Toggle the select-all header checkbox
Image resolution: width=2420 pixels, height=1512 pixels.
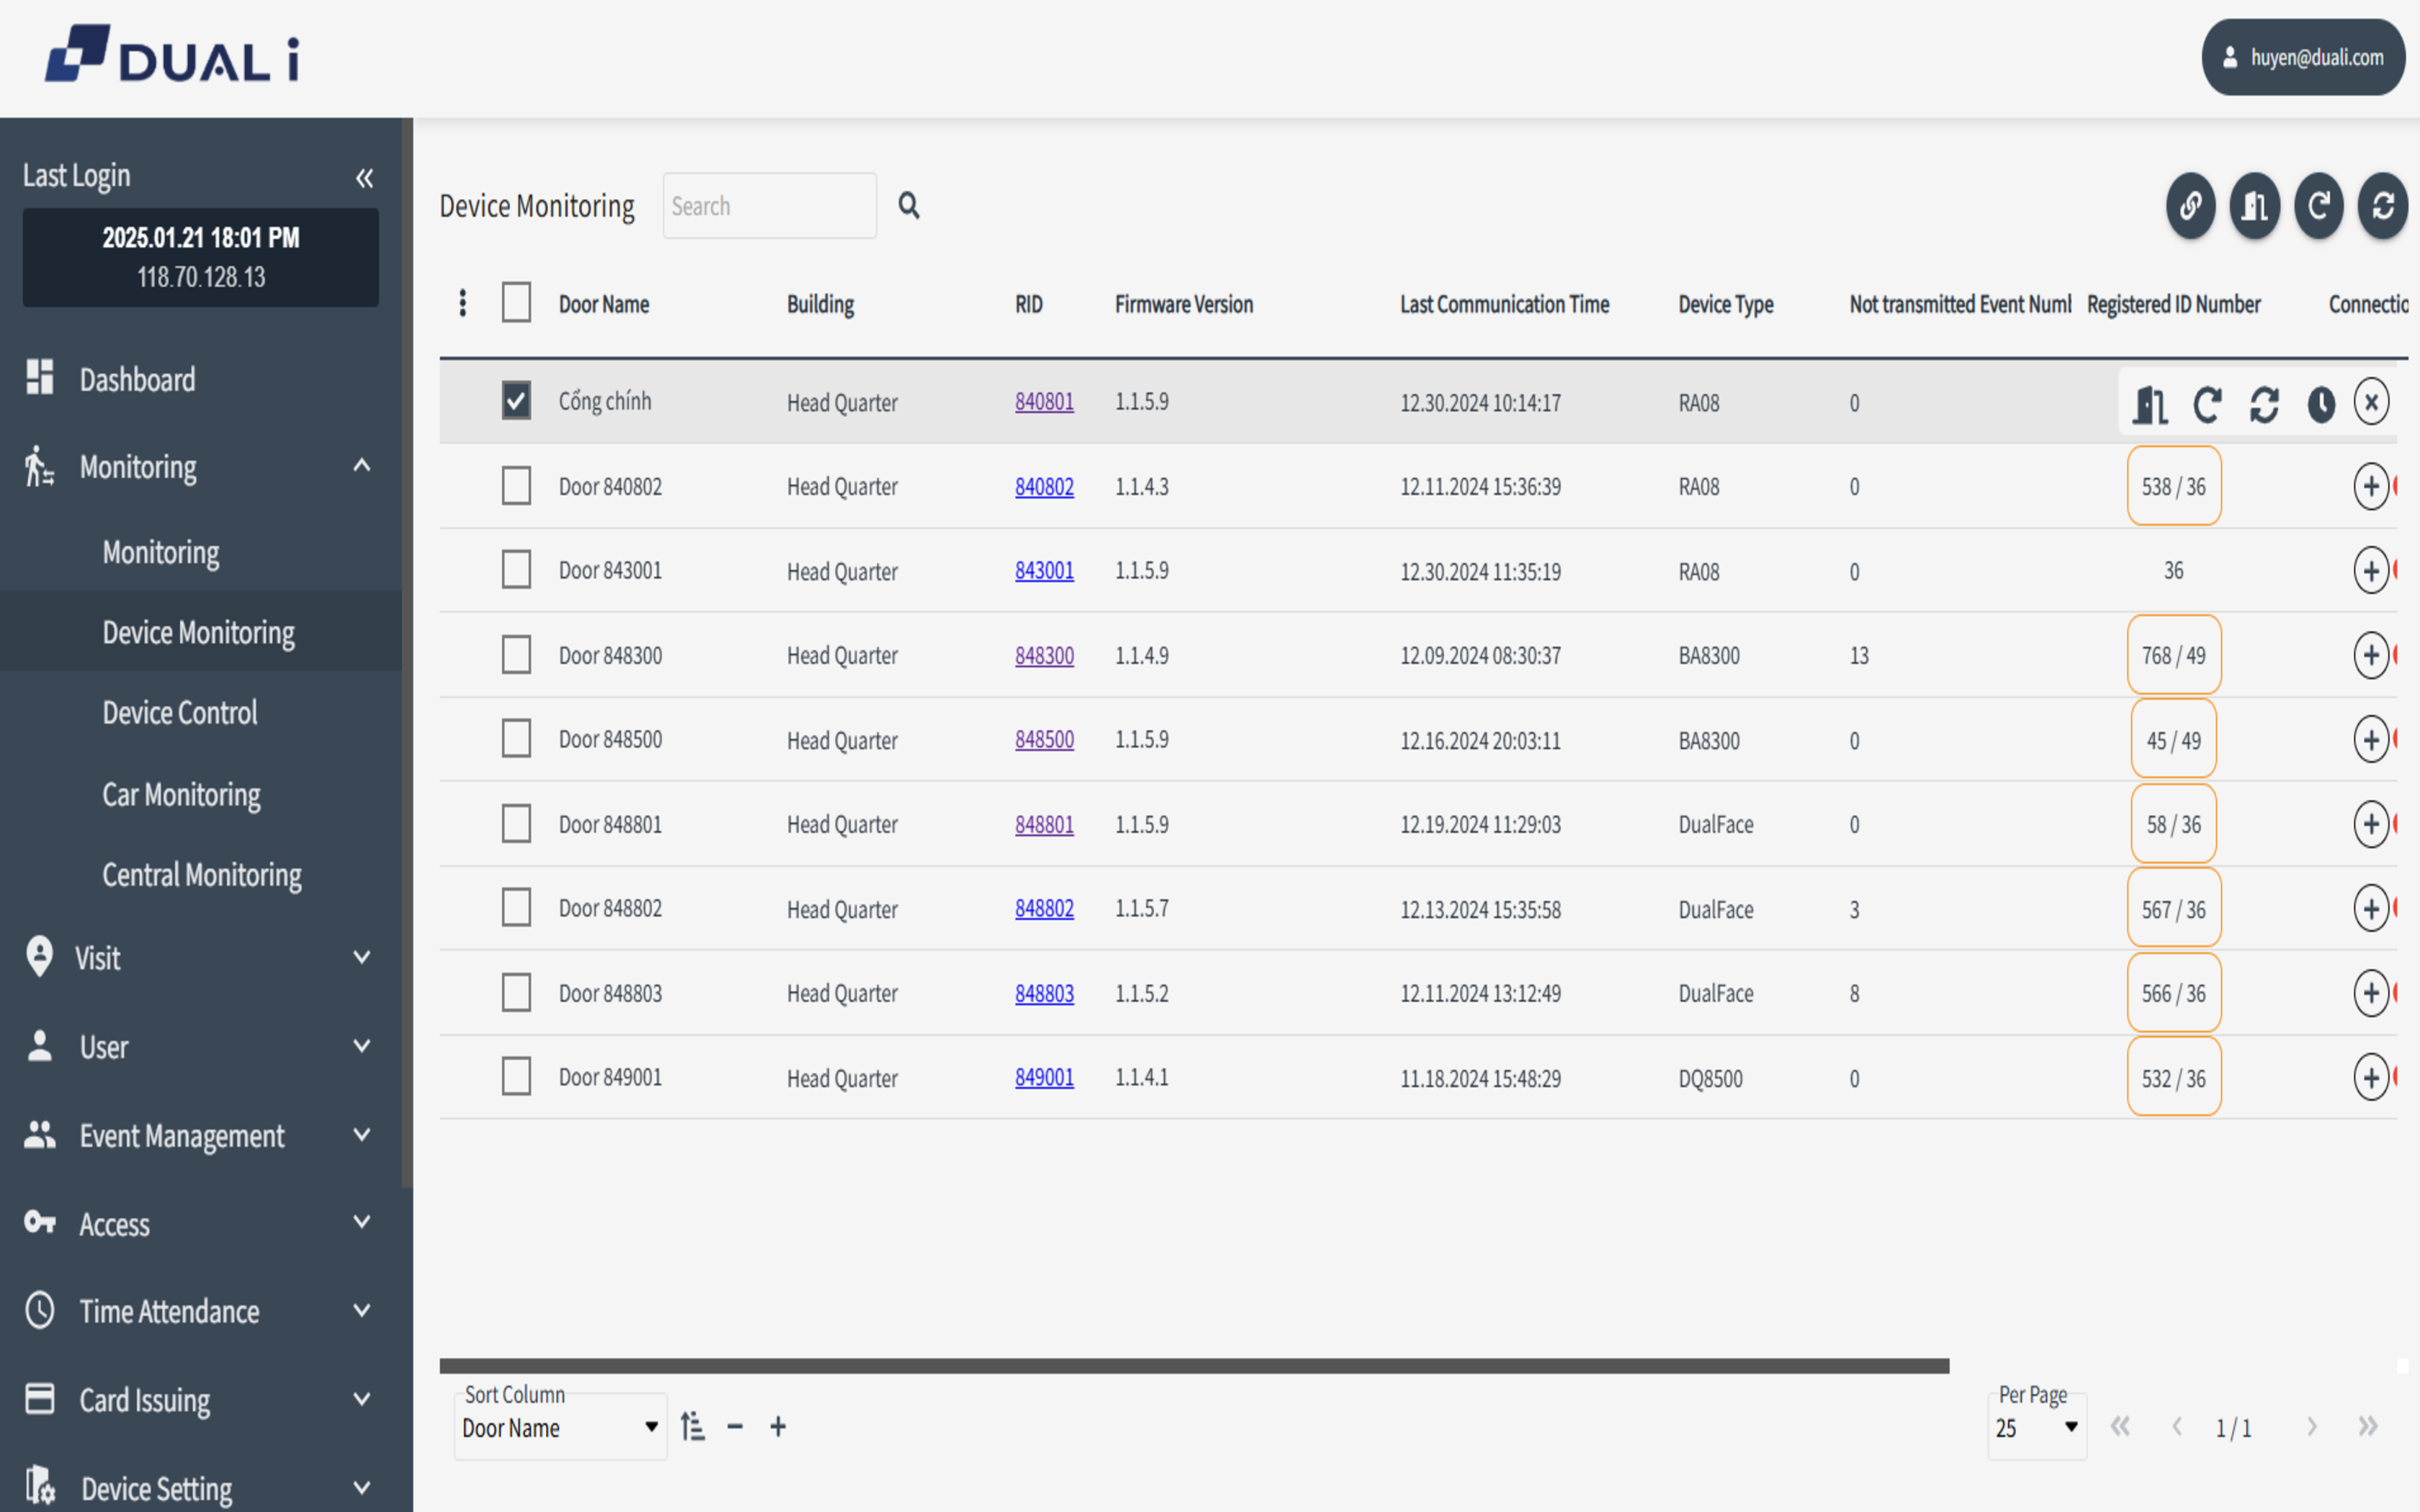pos(516,302)
